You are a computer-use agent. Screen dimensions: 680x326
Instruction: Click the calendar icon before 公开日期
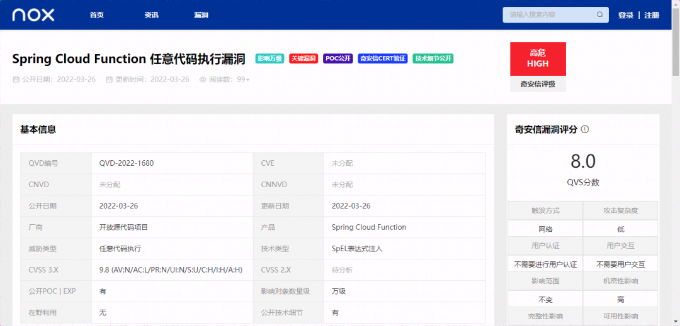click(16, 80)
